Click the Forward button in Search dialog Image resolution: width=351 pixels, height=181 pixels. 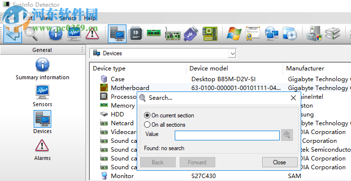[197, 162]
